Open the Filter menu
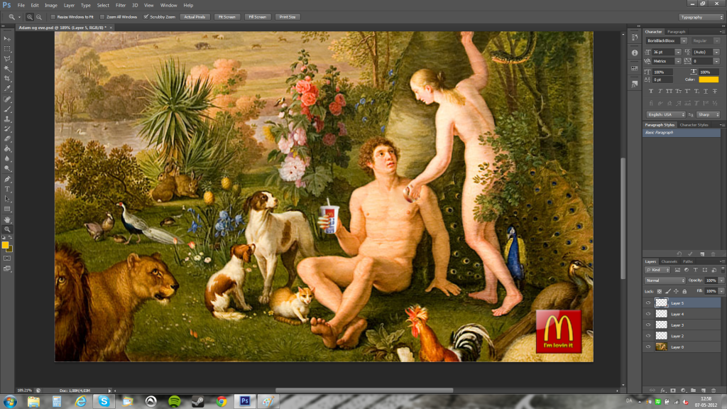Viewport: 727px width, 409px height. [121, 5]
